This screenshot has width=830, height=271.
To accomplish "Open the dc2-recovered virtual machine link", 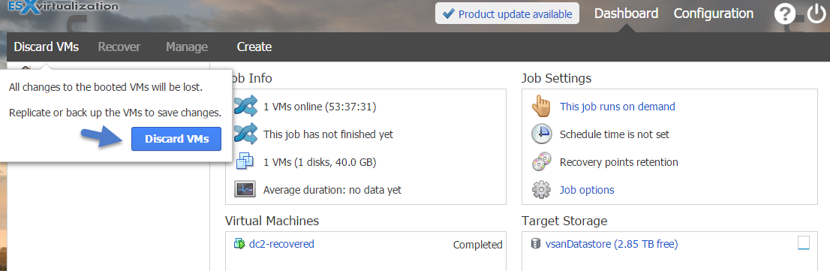I will coord(281,244).
